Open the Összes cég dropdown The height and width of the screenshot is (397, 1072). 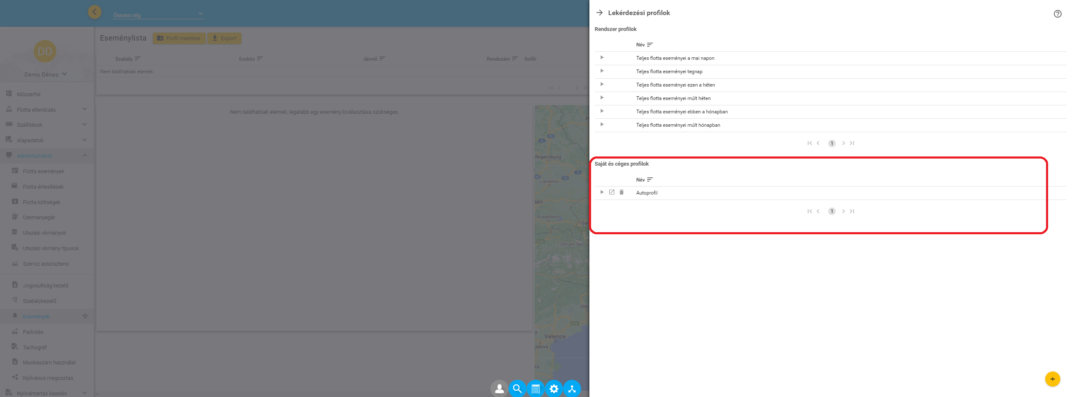(x=158, y=15)
